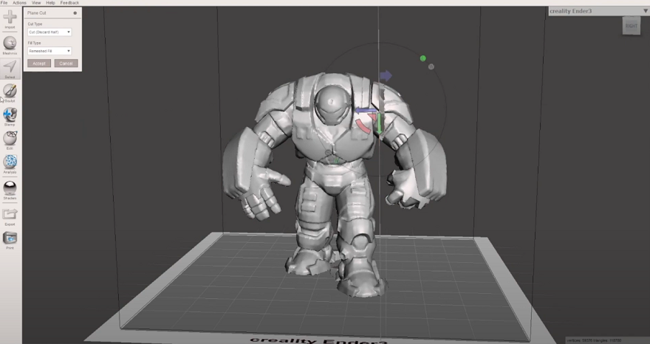Click the blue horizontal arrow on gizmo
This screenshot has height=344, width=650.
click(x=365, y=111)
